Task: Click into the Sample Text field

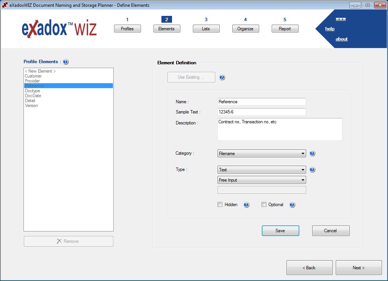Action: 262,112
